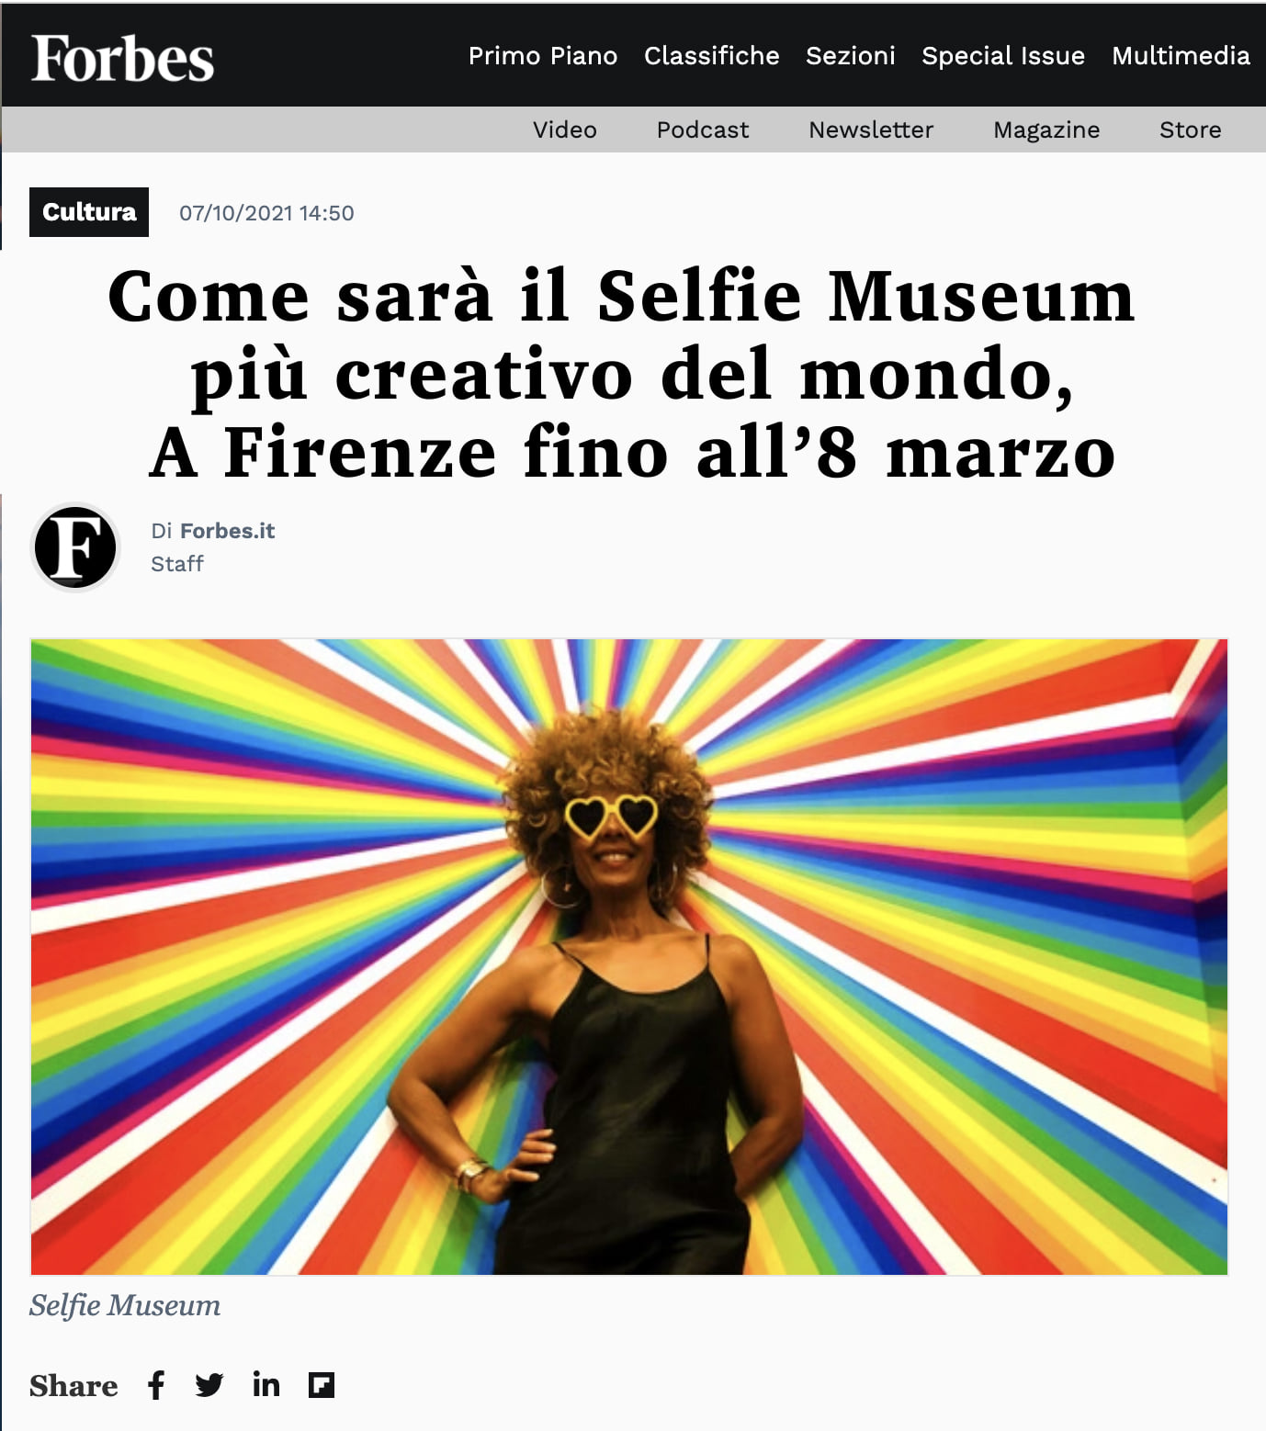Open Forbes.it author link
This screenshot has height=1431, width=1266.
tap(227, 531)
